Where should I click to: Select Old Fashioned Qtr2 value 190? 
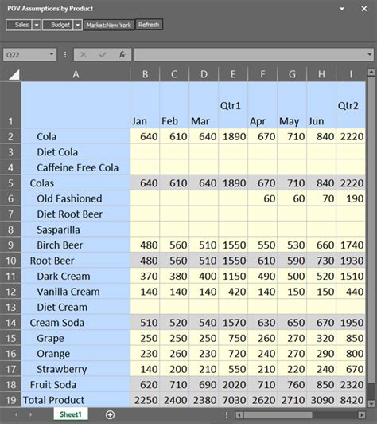(351, 198)
